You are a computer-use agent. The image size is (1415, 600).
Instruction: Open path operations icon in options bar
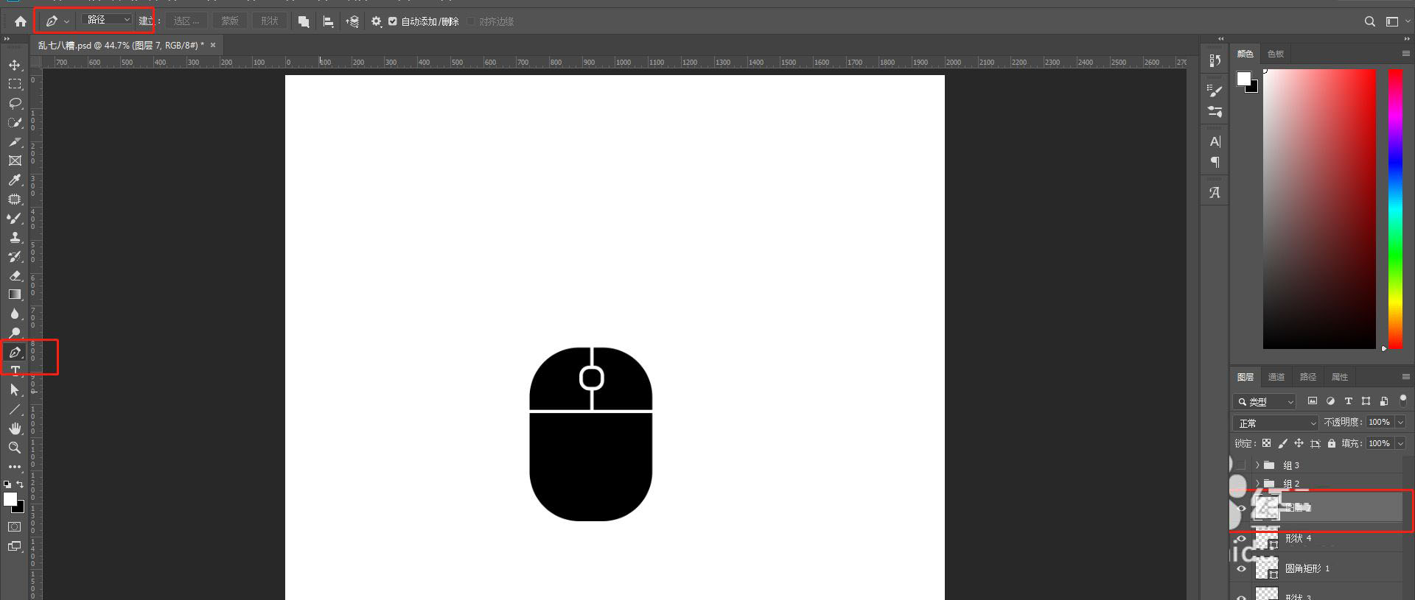click(x=304, y=21)
